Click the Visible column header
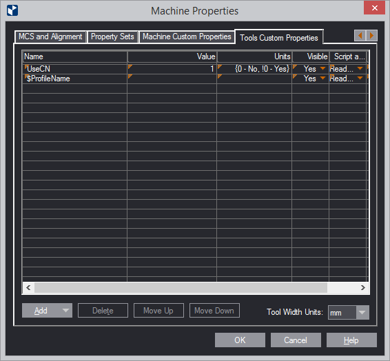 pos(311,56)
